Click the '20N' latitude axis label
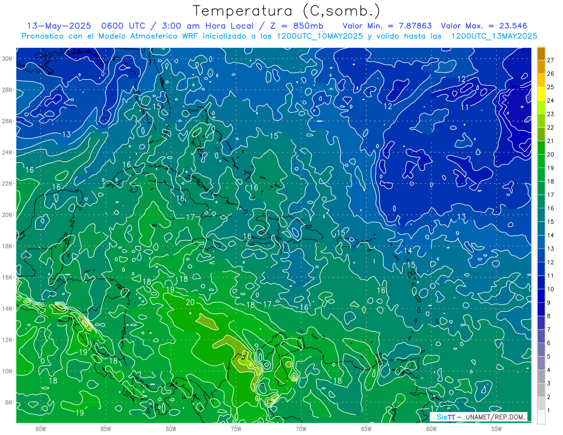 click(x=8, y=215)
